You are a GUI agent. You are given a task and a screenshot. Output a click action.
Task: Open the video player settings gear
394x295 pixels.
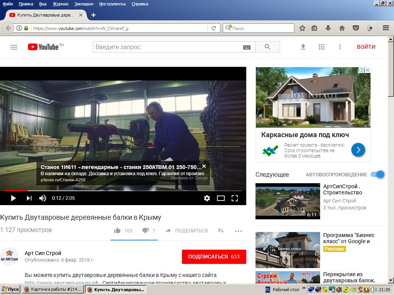pyautogui.click(x=207, y=198)
